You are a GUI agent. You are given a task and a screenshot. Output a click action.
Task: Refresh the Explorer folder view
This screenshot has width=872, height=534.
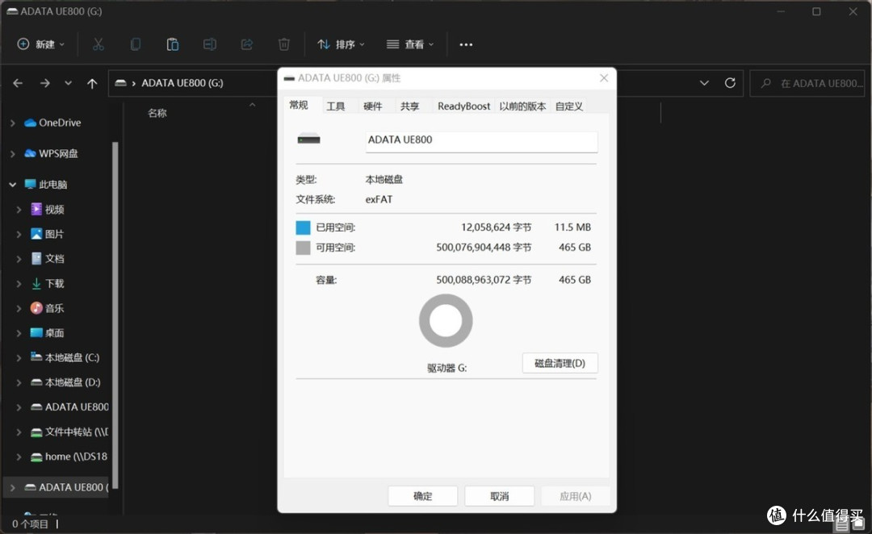(730, 83)
